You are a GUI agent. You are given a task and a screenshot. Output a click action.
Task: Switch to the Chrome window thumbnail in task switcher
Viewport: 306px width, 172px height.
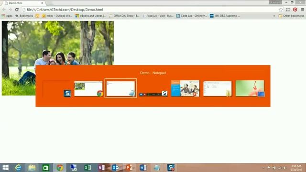pos(88,88)
